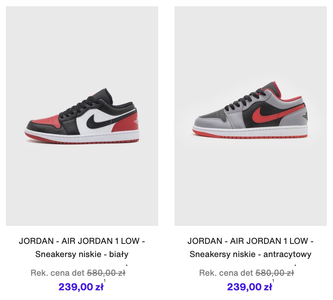Click the 'Sneakersy niskie - biały' product title
This screenshot has height=300, width=333.
[82, 254]
